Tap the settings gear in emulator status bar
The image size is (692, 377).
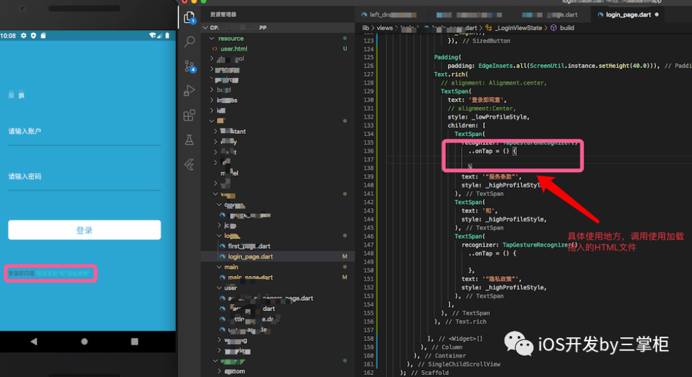point(24,36)
